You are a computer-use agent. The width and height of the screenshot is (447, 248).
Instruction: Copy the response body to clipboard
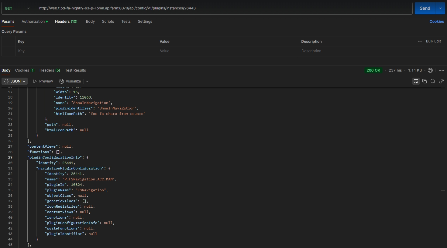point(425,81)
